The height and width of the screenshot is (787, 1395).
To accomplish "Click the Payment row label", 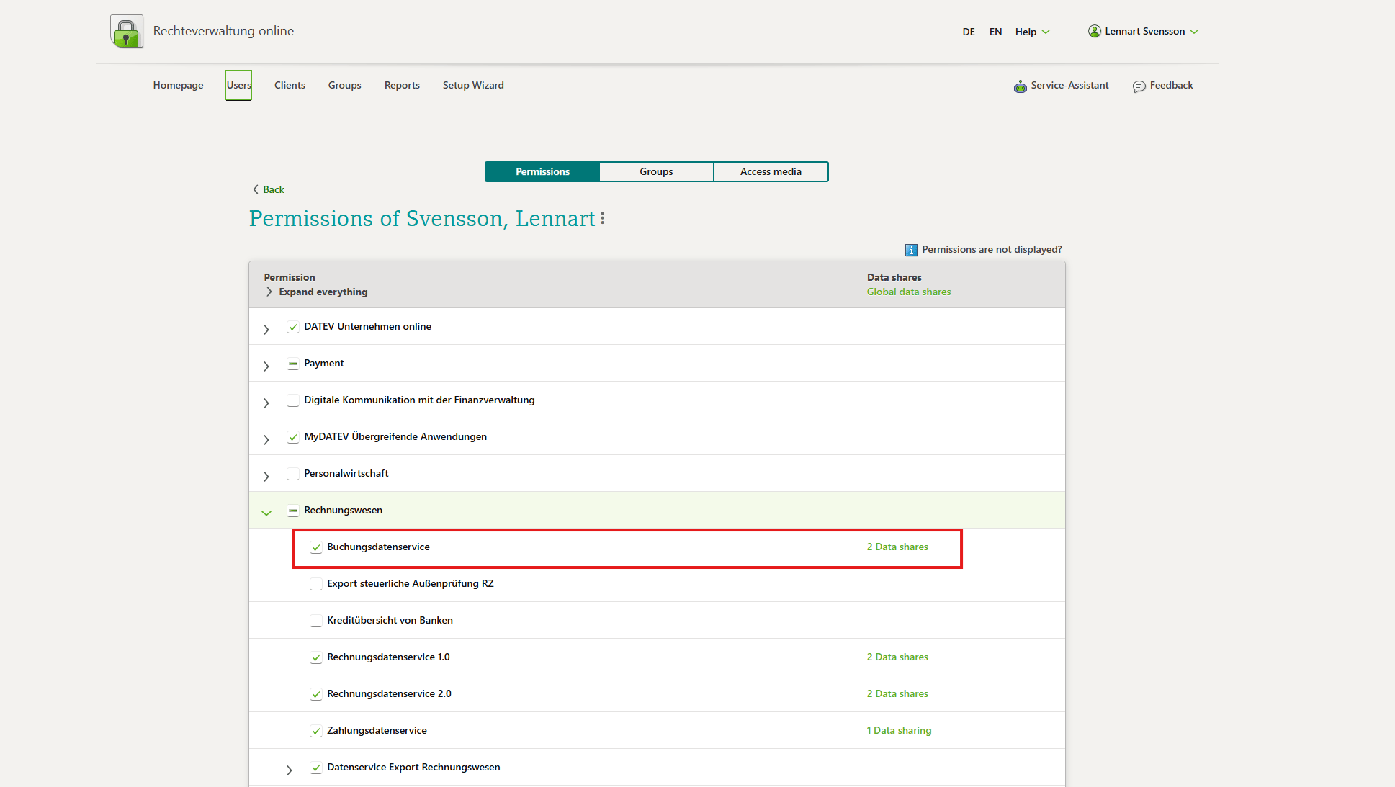I will [x=323, y=363].
